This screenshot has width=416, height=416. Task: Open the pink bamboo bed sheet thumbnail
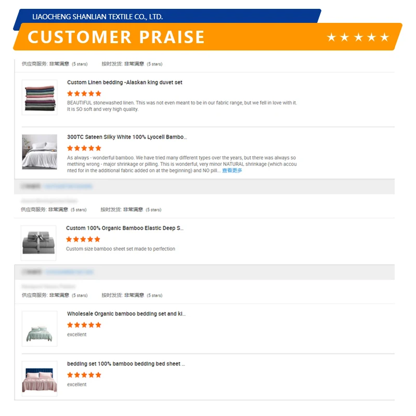tap(40, 378)
